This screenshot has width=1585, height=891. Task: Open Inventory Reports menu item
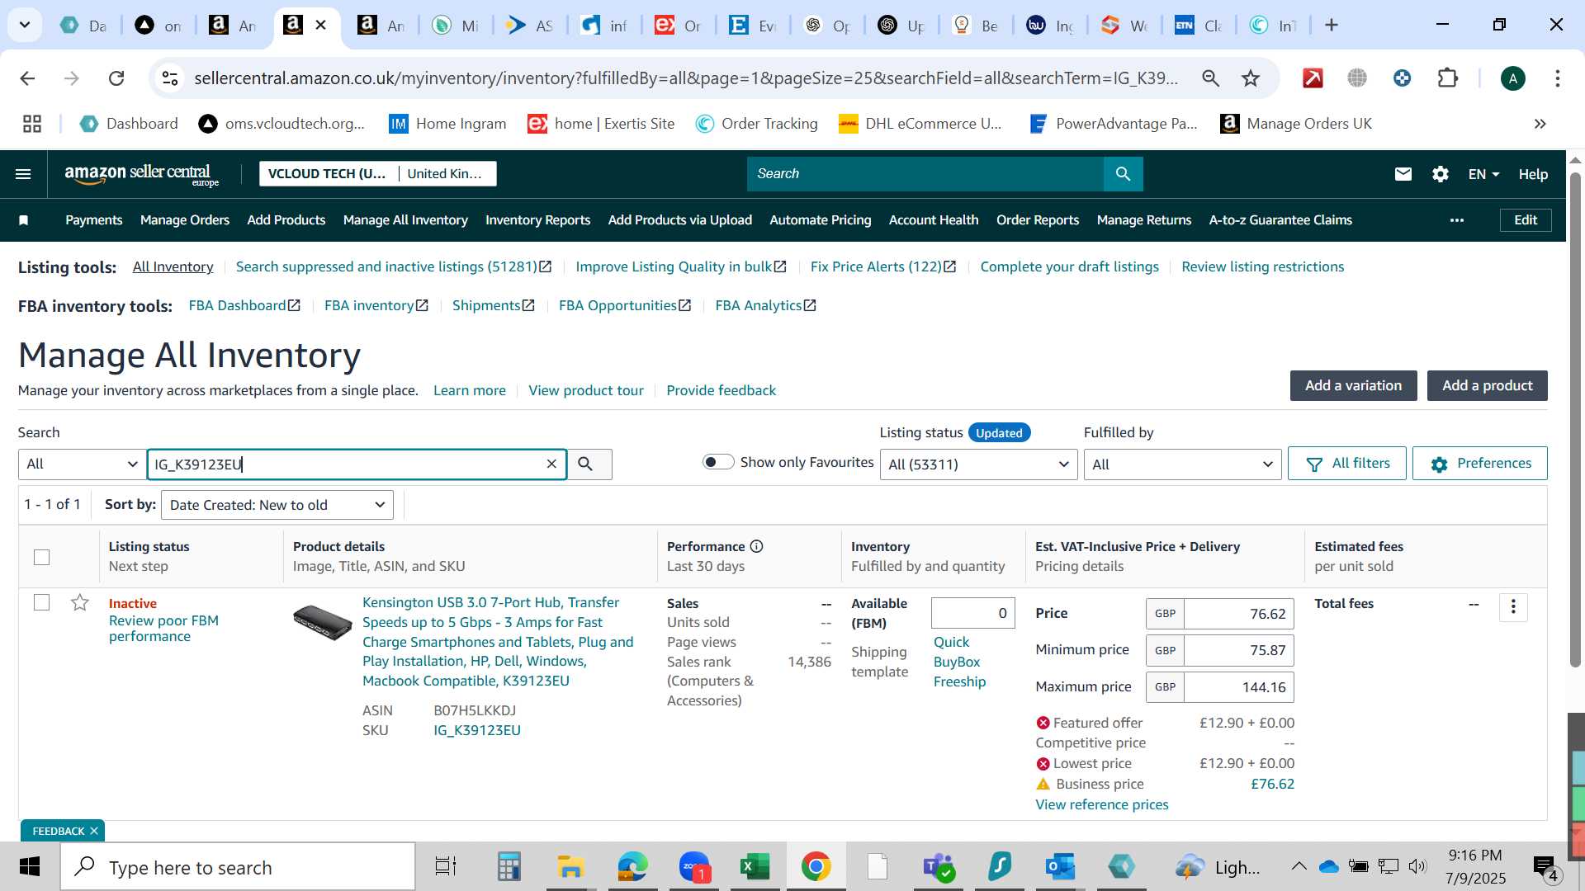click(537, 220)
